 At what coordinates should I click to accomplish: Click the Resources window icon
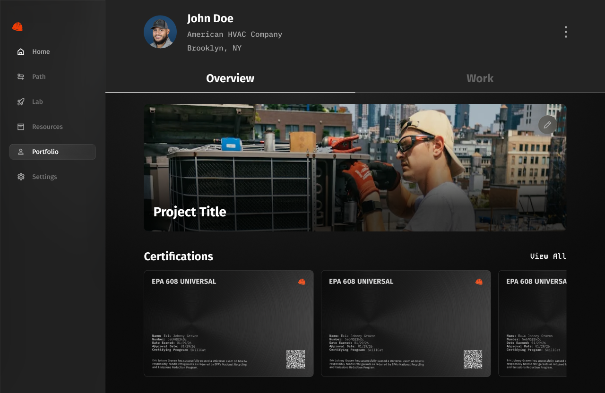[21, 127]
